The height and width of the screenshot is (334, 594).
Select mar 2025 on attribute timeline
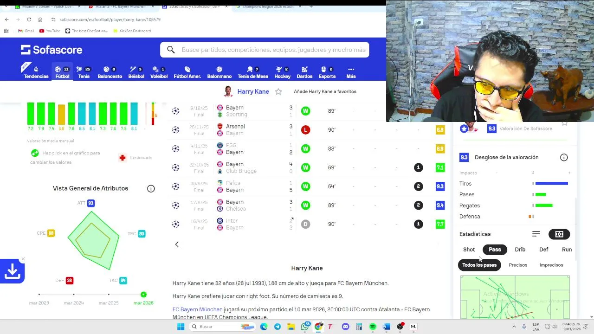tap(109, 295)
